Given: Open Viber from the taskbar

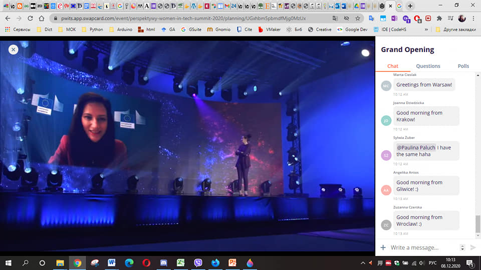Looking at the screenshot, I should [197, 262].
